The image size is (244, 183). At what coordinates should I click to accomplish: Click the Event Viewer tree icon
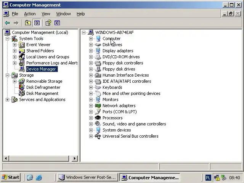click(x=22, y=45)
